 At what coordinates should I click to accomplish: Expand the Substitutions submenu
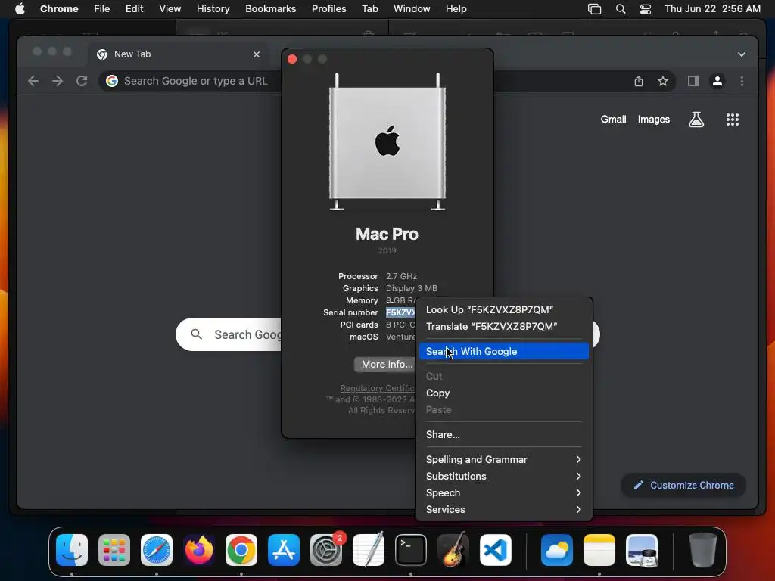503,477
